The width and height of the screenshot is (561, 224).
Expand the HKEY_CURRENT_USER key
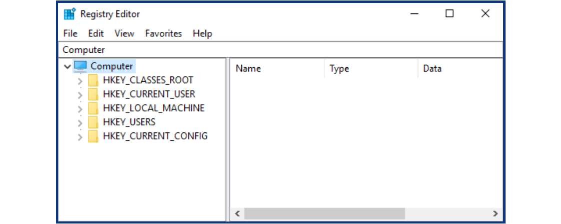(80, 95)
